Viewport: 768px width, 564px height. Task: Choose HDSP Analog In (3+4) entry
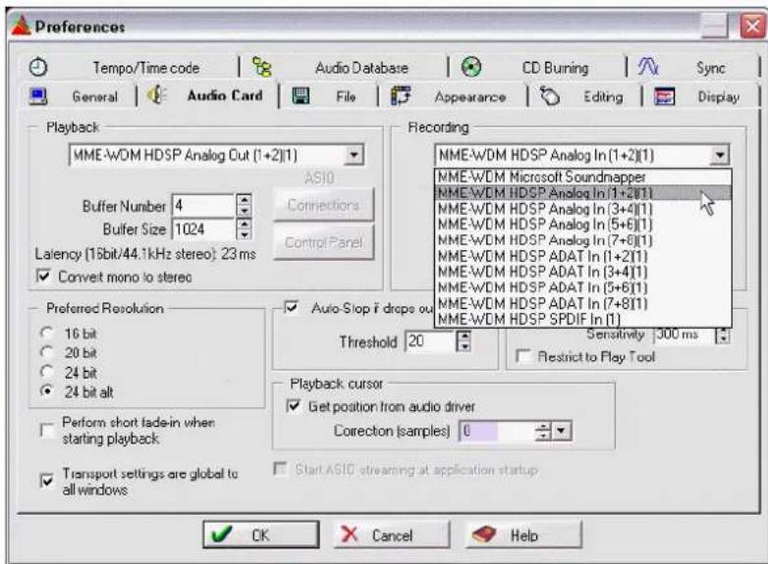point(582,209)
